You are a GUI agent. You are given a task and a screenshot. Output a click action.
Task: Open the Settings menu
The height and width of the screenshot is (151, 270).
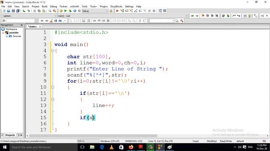(x=129, y=6)
